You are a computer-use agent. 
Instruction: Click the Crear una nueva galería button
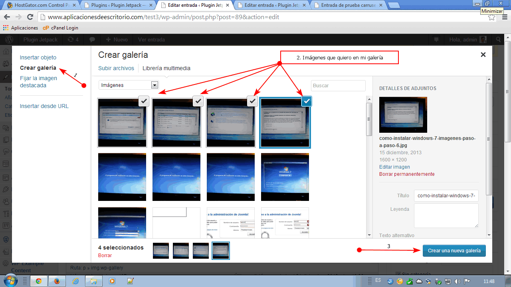pos(454,251)
